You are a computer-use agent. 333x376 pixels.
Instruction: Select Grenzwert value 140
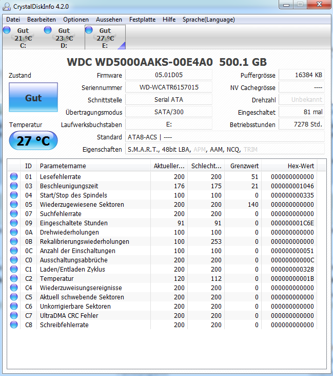click(x=253, y=205)
